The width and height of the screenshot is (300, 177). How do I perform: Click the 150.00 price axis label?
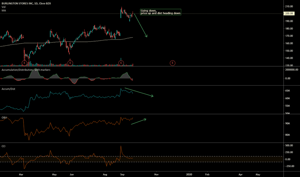point(289,51)
